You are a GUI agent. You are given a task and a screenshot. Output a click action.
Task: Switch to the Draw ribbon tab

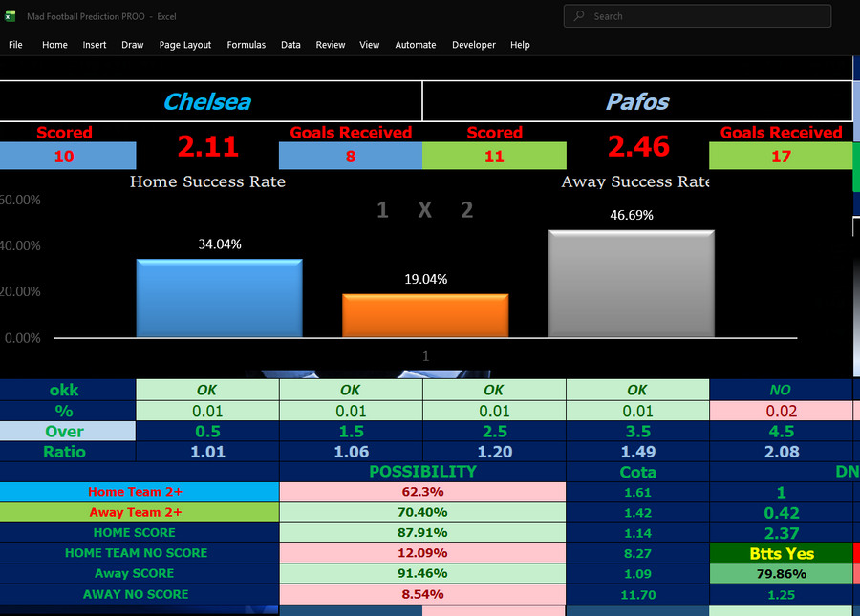coord(132,44)
